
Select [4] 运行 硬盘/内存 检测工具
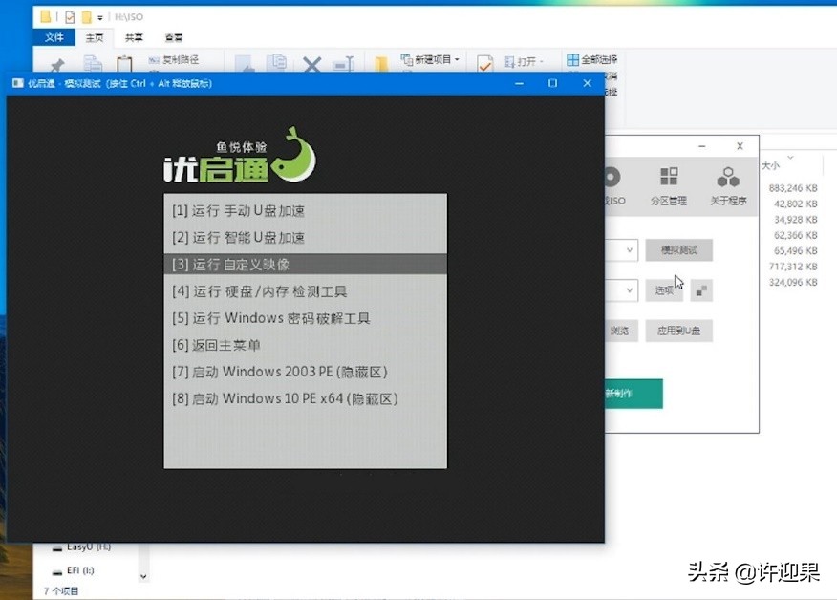coord(306,291)
